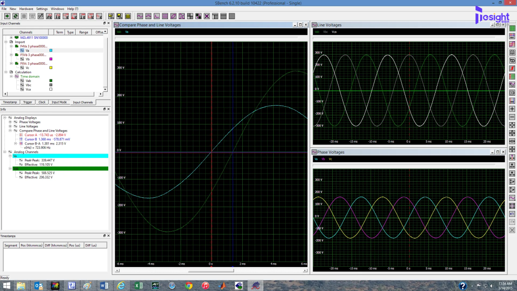Click the four-pane tile windows toolbar icon
The image size is (517, 291).
pos(190,16)
